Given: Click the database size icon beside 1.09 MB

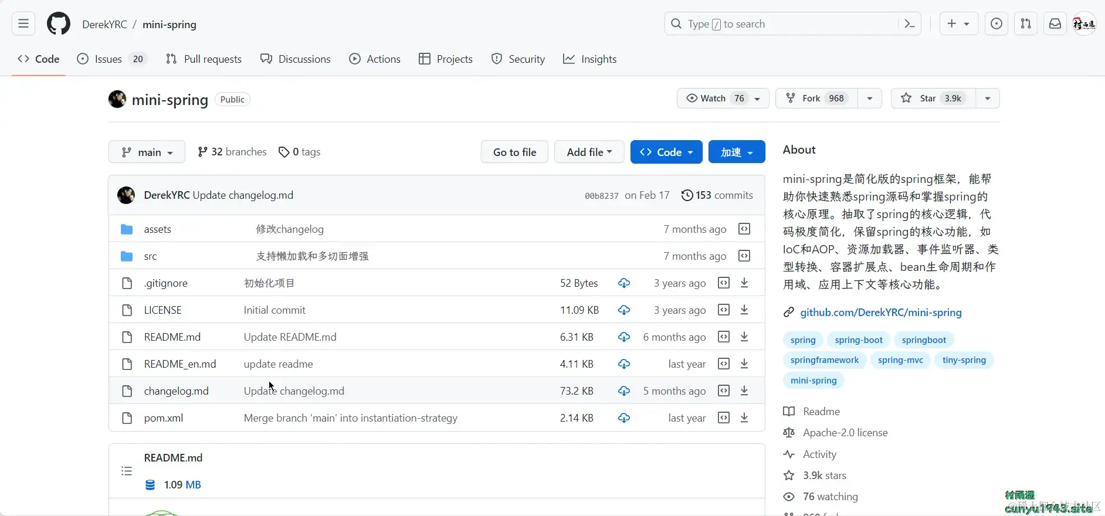Looking at the screenshot, I should coord(150,485).
